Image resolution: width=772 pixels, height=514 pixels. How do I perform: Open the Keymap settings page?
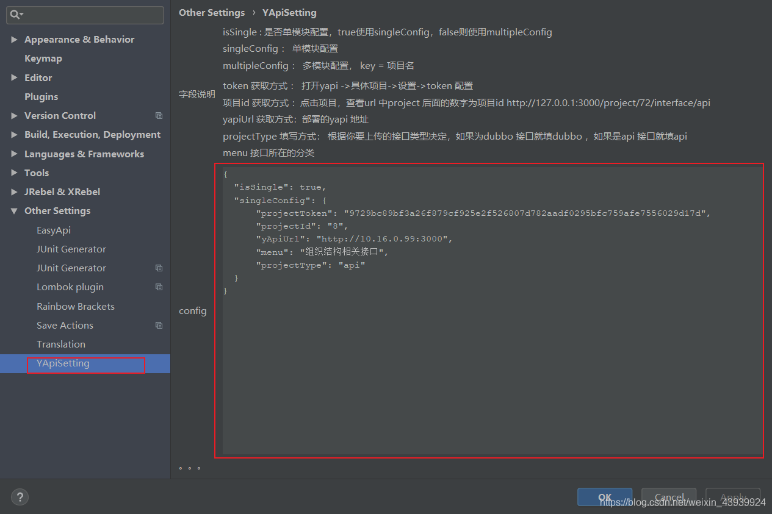(43, 59)
